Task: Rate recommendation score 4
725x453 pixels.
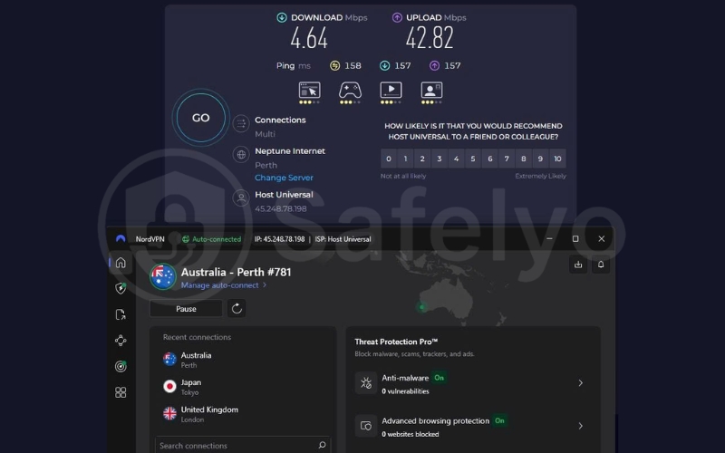Action: click(456, 159)
